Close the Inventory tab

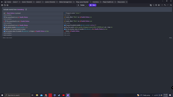(x=101, y=2)
